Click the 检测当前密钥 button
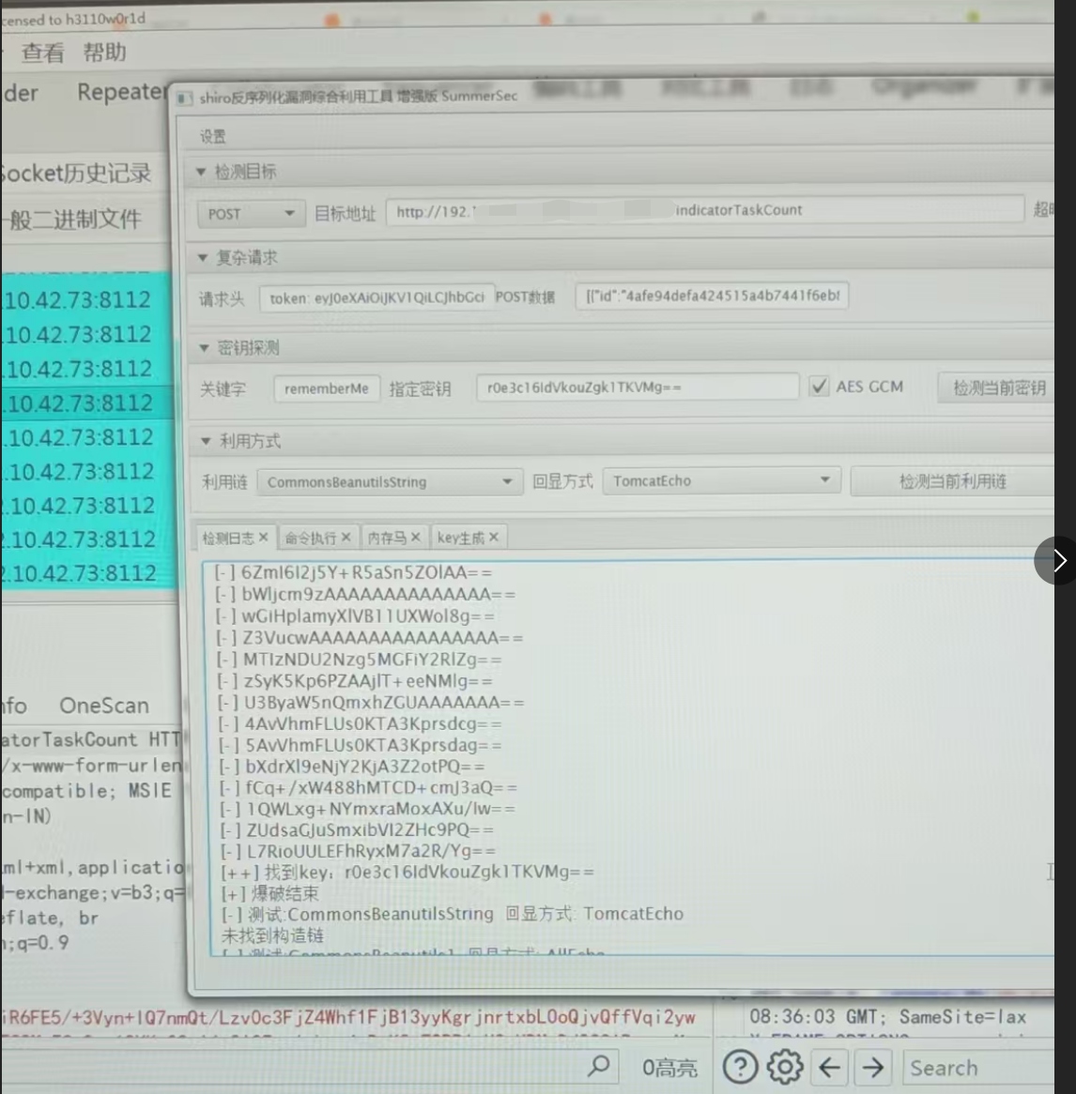 [x=998, y=387]
